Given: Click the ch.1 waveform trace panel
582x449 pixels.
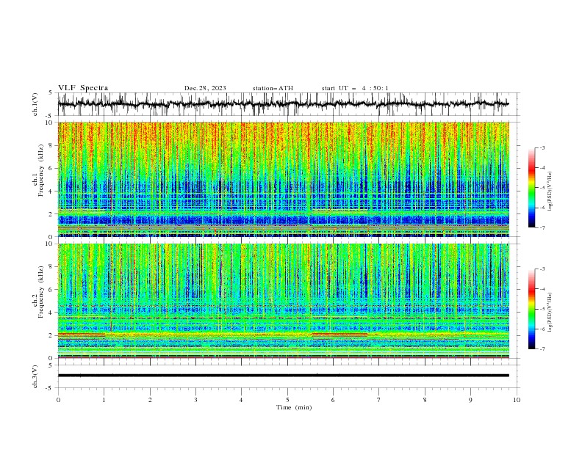Looking at the screenshot, I should 288,104.
